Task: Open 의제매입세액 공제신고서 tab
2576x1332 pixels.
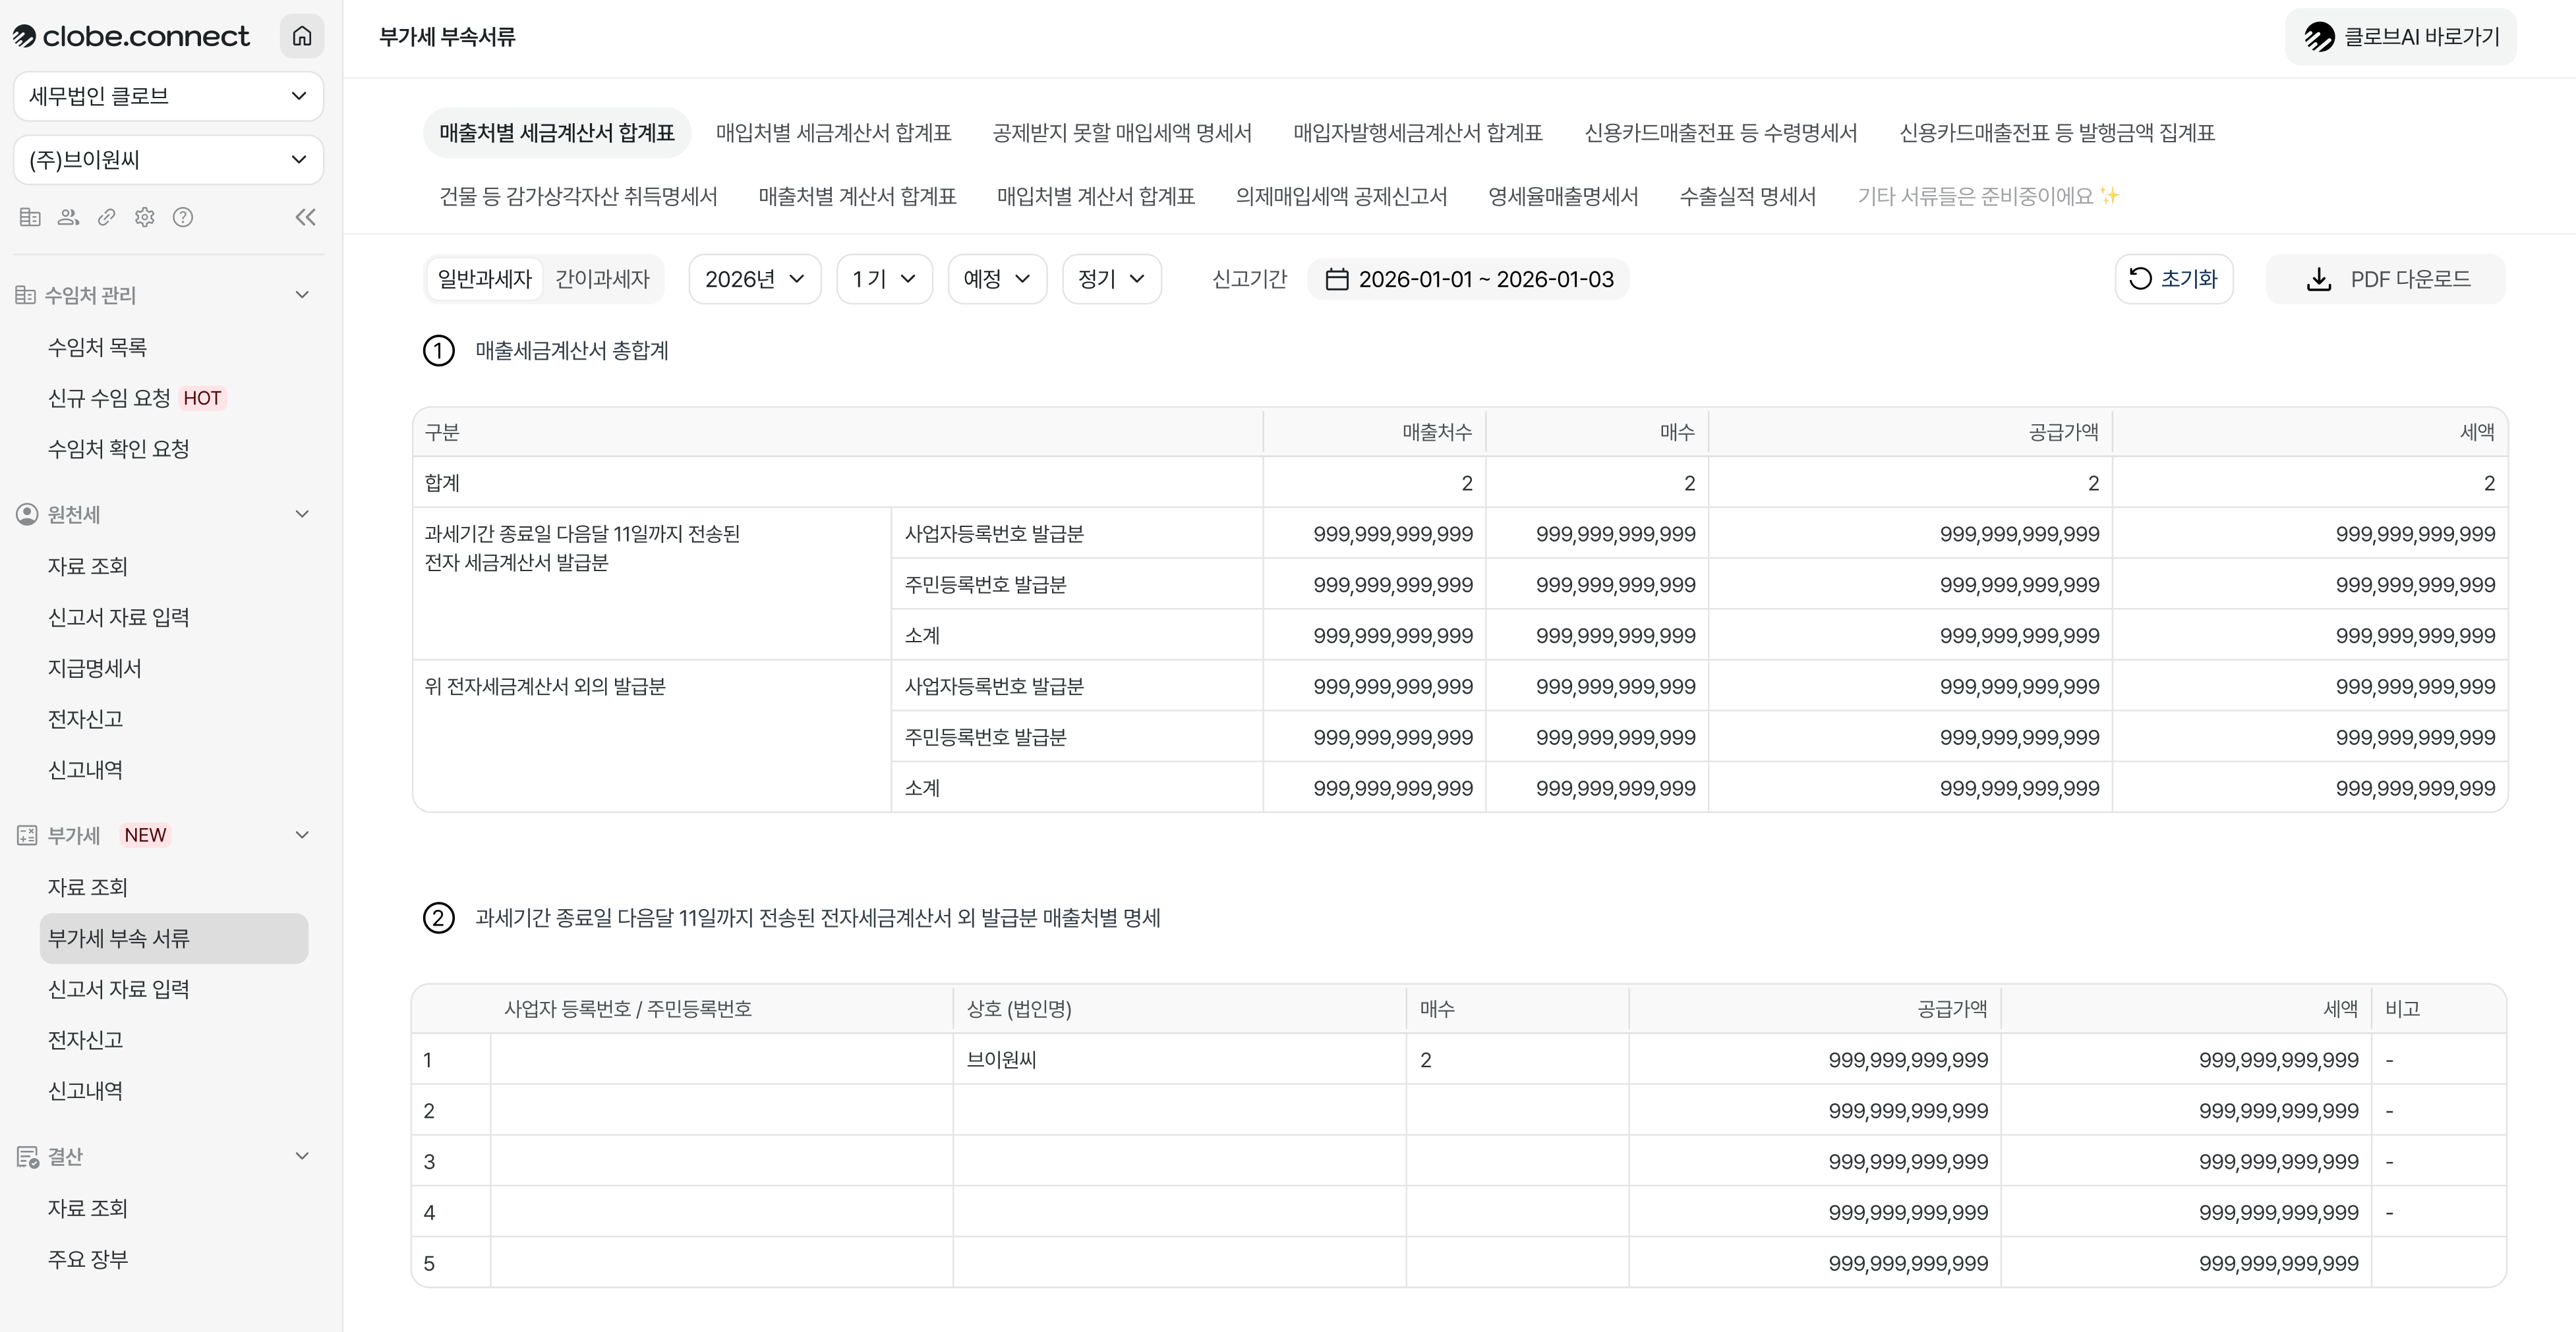Action: tap(1341, 196)
